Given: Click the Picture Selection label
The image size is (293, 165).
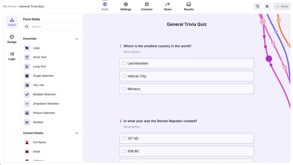Looking at the screenshot, I should 44,113.
